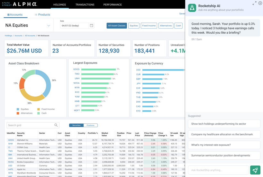Click the search grid magnifier icon
Image resolution: width=263 pixels, height=177 pixels.
point(56,125)
